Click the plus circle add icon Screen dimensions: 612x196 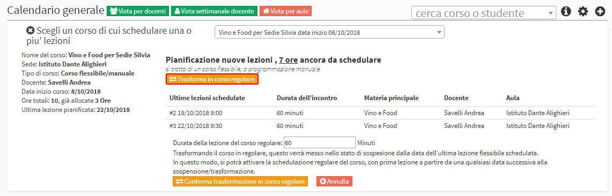pos(600,12)
